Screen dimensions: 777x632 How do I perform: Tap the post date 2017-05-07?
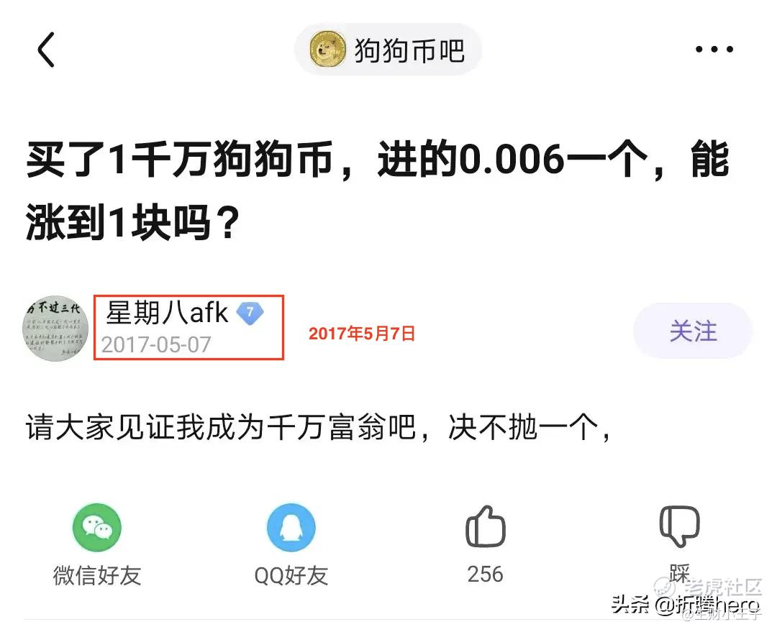pos(156,344)
